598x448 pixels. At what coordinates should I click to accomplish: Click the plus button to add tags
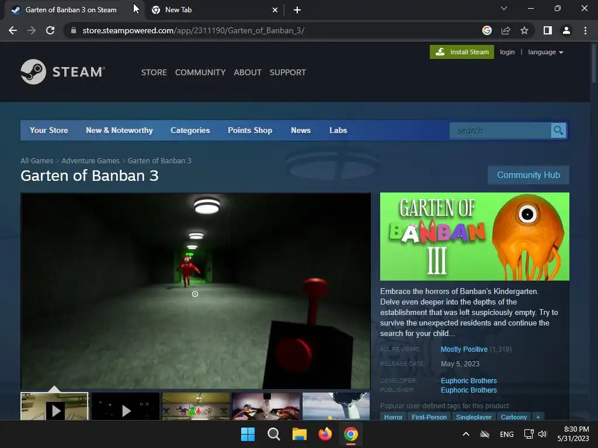point(538,416)
